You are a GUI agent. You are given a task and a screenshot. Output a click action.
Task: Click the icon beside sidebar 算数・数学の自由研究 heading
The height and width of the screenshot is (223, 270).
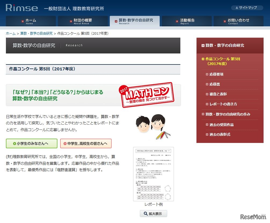click(203, 45)
